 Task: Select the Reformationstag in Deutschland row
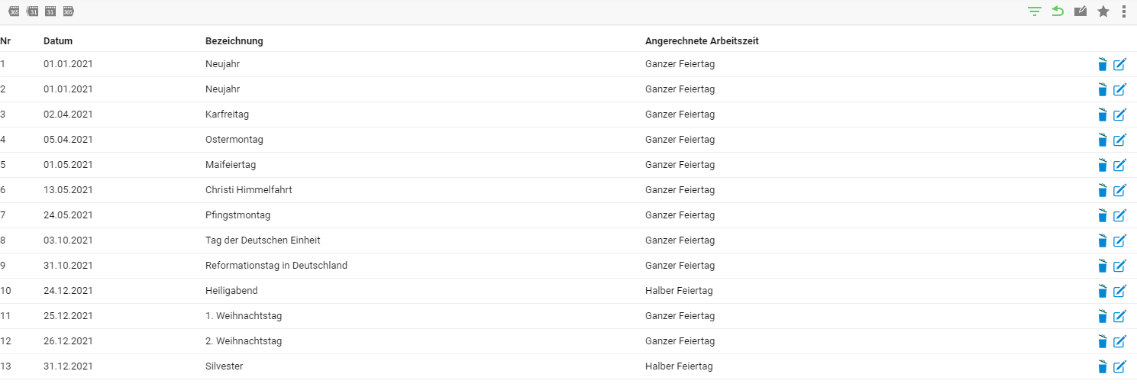coord(568,266)
